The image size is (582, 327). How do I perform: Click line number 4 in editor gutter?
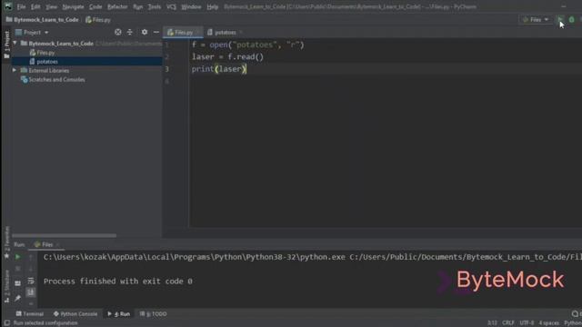(167, 81)
